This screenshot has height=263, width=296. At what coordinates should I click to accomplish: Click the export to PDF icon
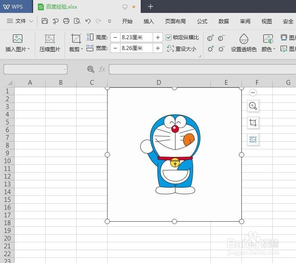55,21
